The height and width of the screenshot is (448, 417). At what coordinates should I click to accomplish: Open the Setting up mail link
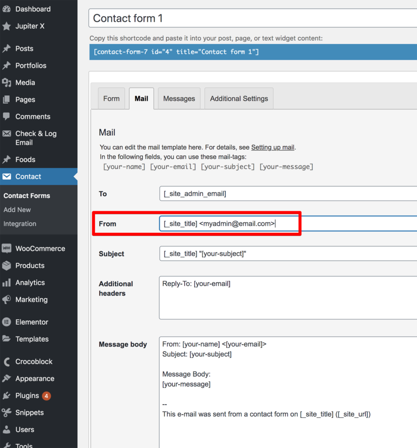coord(273,147)
